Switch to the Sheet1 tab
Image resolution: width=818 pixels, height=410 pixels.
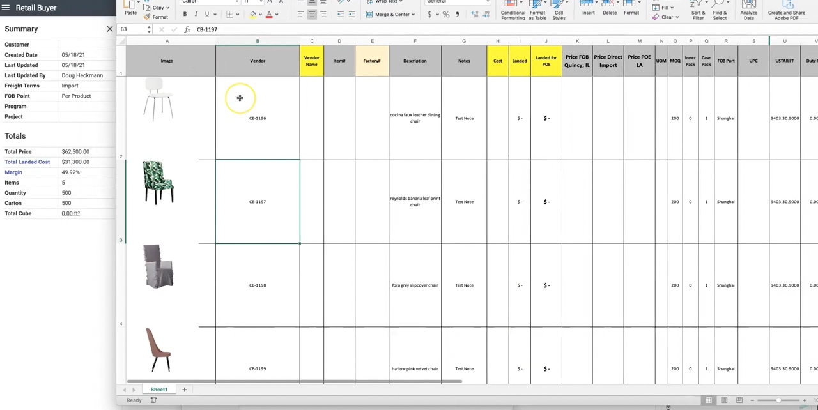[158, 390]
